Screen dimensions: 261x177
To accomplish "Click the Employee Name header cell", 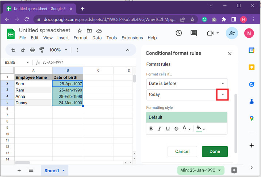I will [x=33, y=78].
